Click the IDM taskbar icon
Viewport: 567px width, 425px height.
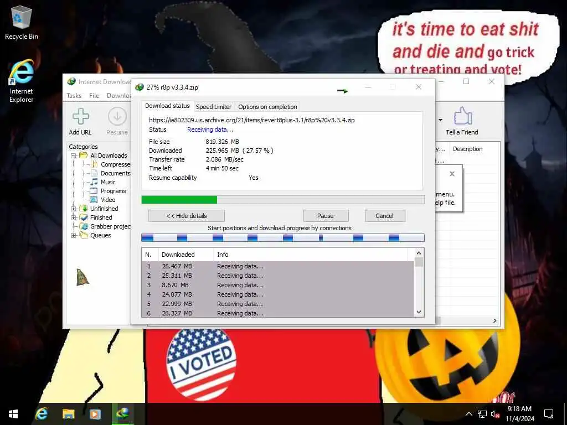click(x=122, y=414)
